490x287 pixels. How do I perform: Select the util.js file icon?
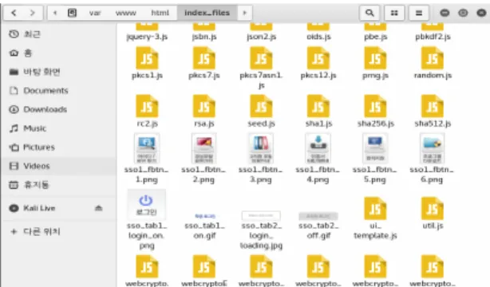[433, 209]
